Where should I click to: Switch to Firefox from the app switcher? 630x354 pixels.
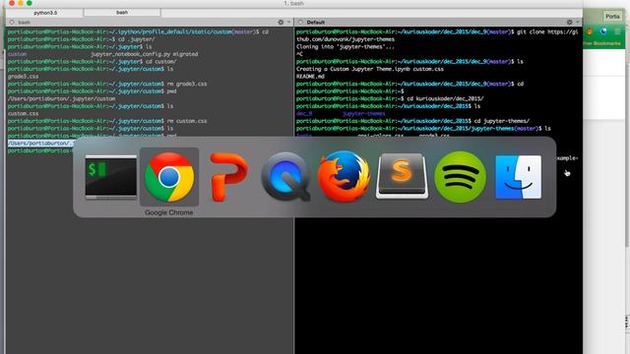point(344,177)
